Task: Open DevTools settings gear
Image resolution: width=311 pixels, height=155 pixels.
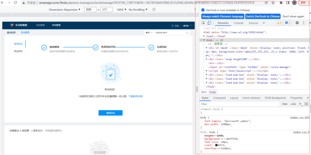Action: 297,23
